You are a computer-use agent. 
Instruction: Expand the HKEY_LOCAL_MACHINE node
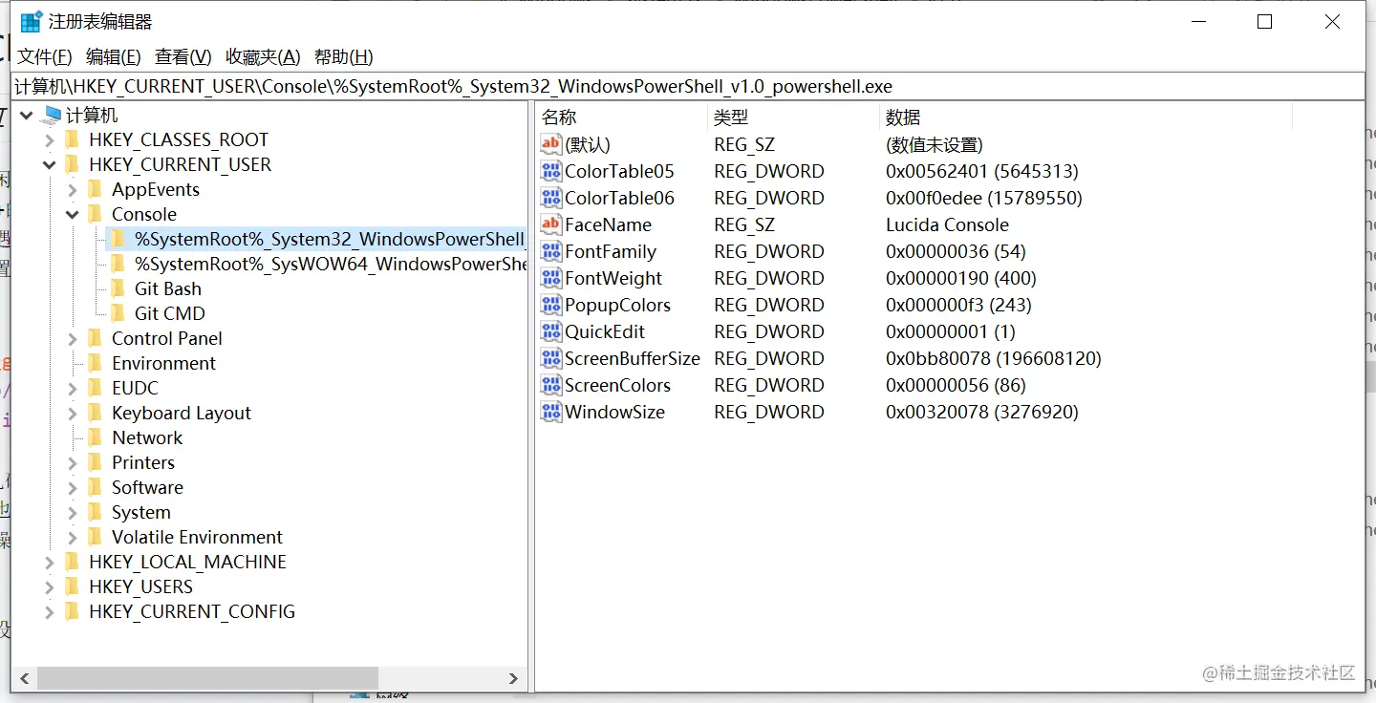[49, 563]
